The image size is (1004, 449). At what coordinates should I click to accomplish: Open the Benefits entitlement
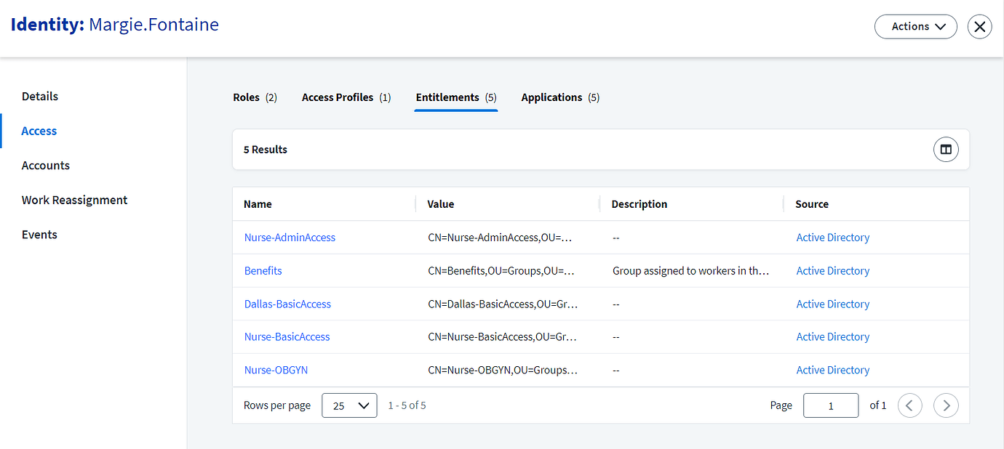click(x=263, y=270)
